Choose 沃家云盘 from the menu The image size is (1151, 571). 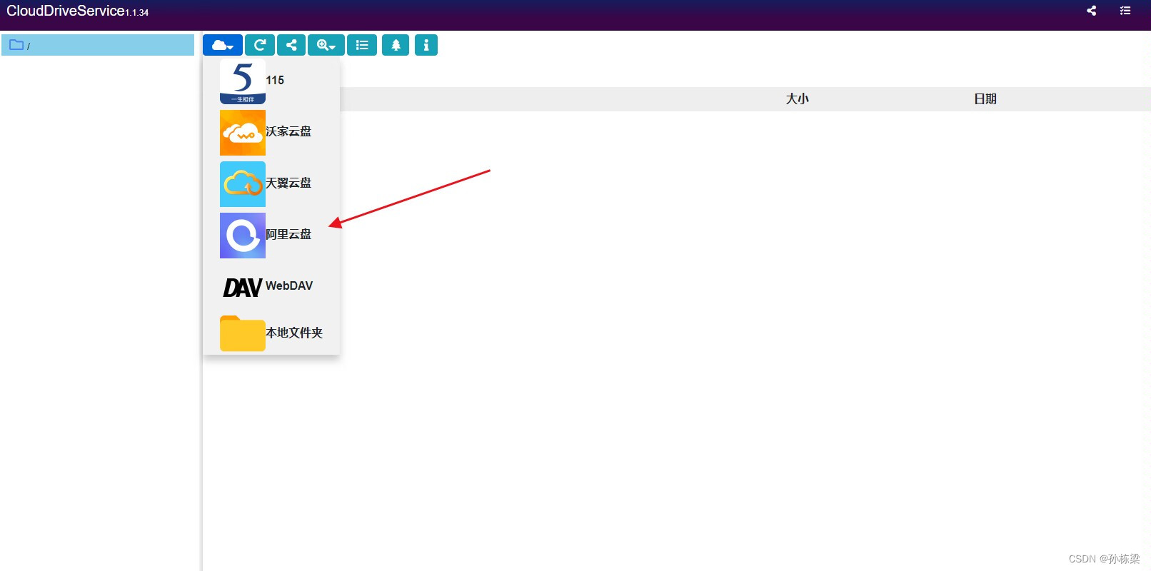pyautogui.click(x=288, y=131)
